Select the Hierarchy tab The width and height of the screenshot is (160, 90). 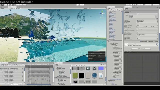111,7
